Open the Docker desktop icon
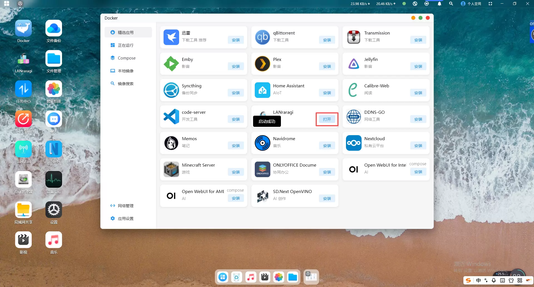This screenshot has width=534, height=287. 23,28
